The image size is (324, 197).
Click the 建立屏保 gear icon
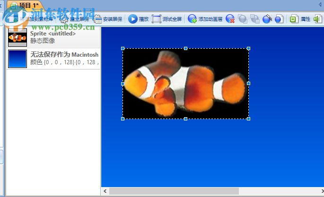click(x=64, y=19)
